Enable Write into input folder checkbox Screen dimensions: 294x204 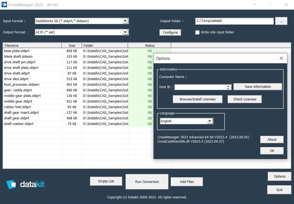coord(197,32)
